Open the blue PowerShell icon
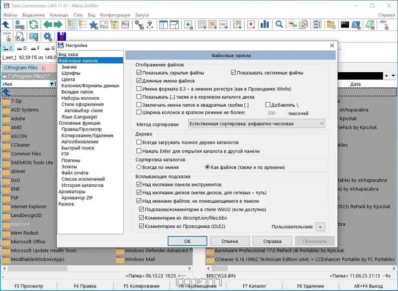 [x=356, y=24]
